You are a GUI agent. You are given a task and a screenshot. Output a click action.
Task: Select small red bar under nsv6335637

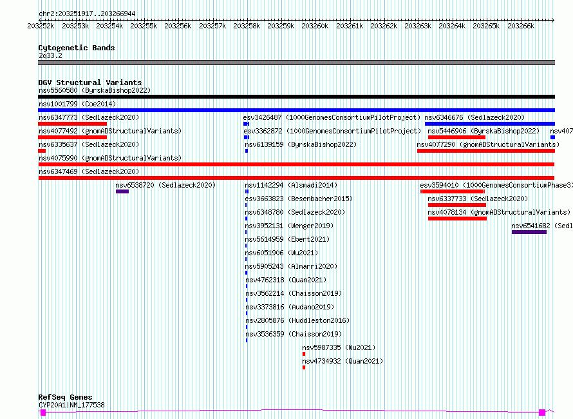[x=42, y=151]
